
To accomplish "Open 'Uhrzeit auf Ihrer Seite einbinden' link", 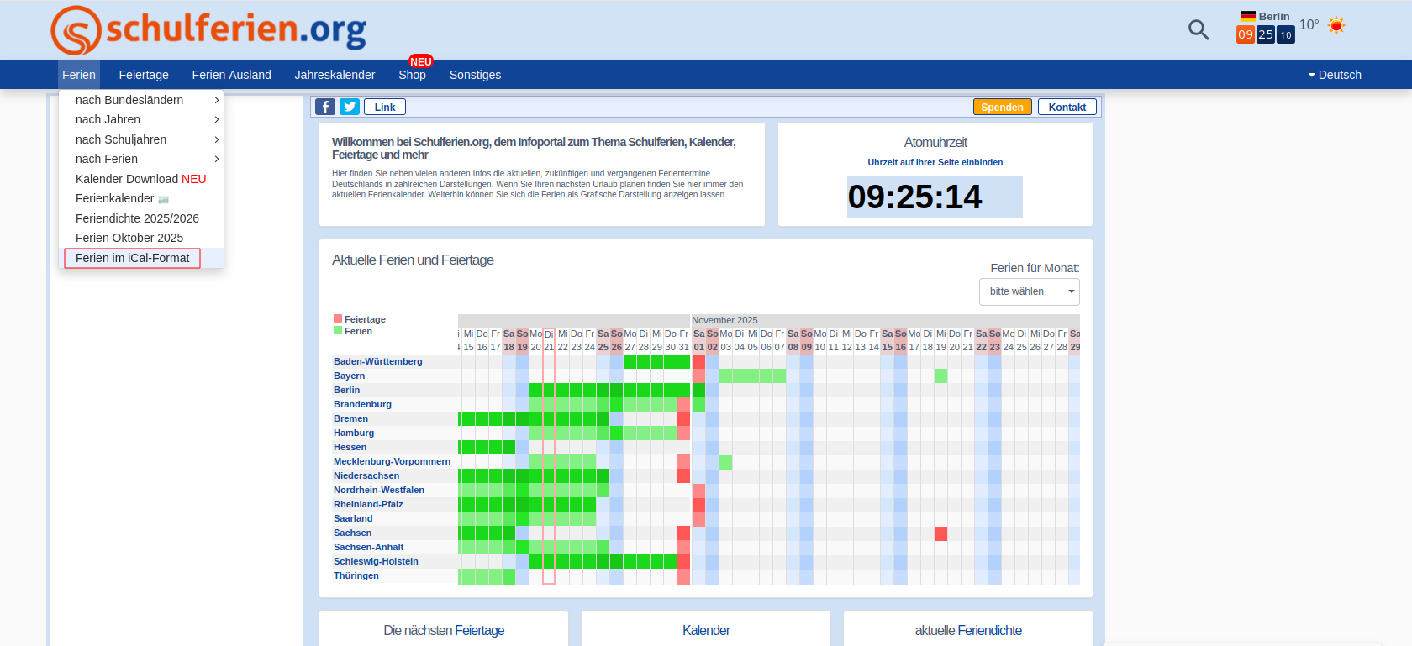I will pyautogui.click(x=935, y=162).
